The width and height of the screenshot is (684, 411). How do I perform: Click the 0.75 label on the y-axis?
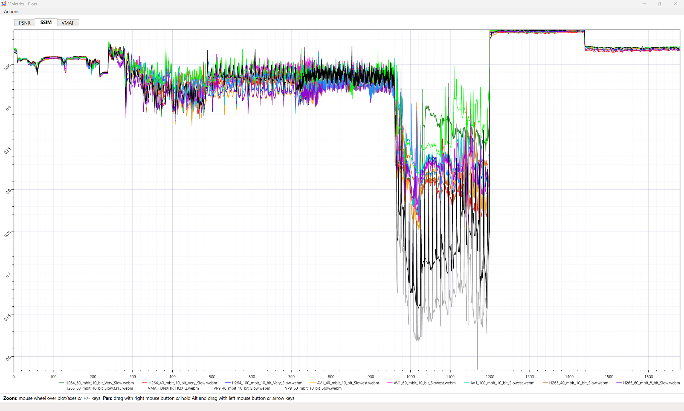pos(8,234)
